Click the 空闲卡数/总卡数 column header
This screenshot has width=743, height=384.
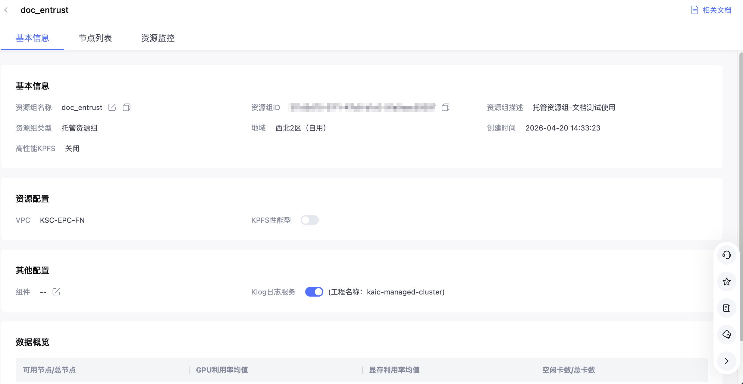[569, 370]
